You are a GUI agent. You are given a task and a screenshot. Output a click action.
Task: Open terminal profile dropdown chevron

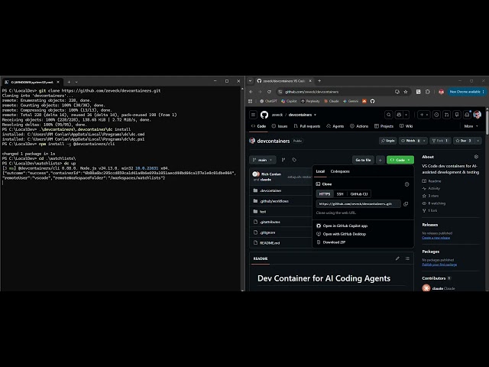[x=76, y=82]
